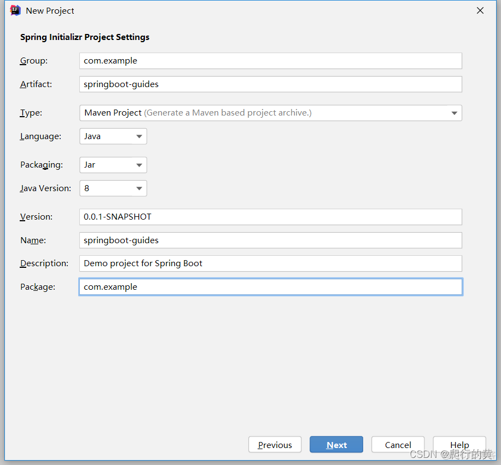Click the Java Version arrow icon
The height and width of the screenshot is (465, 501).
tap(139, 189)
